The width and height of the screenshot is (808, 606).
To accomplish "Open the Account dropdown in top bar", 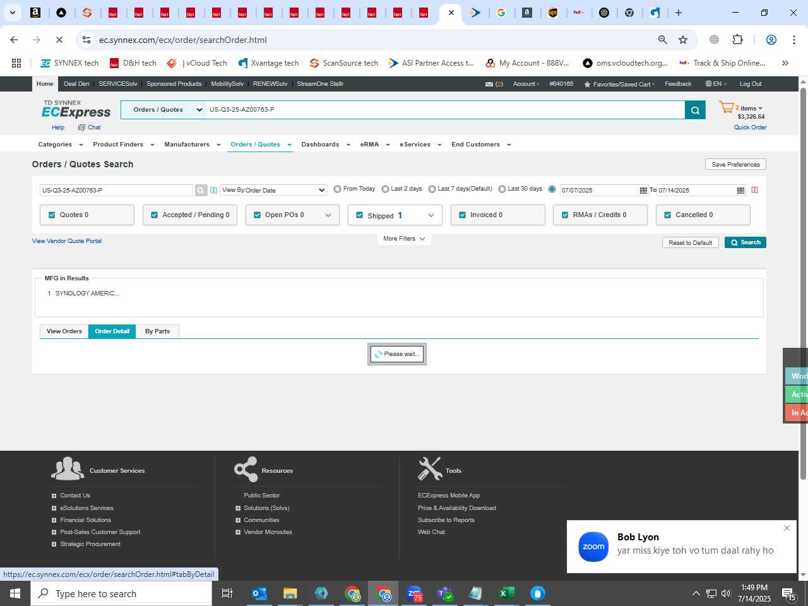I will coord(526,84).
